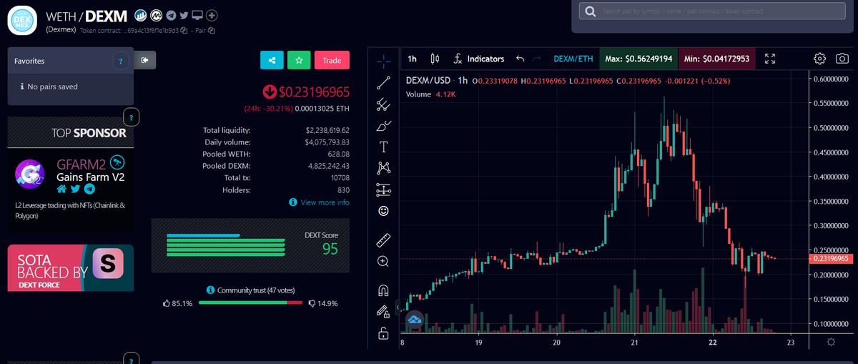Redo the chart action
The image size is (858, 364).
pyautogui.click(x=537, y=59)
